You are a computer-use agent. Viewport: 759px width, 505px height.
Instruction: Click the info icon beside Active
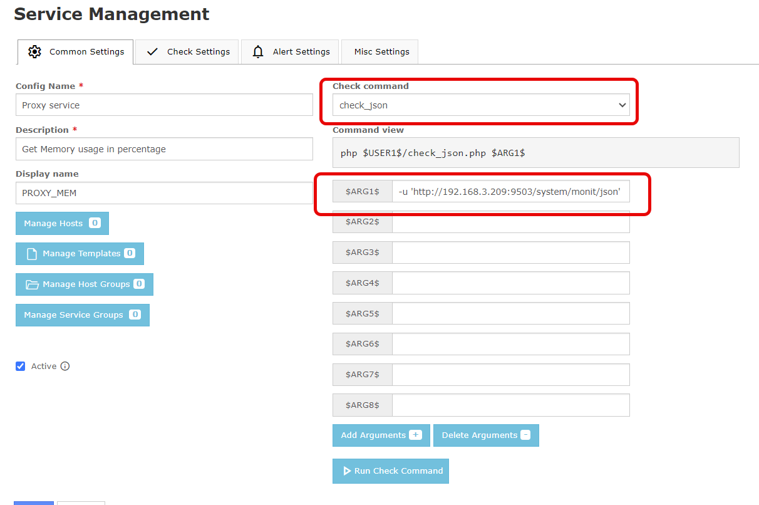pyautogui.click(x=65, y=366)
